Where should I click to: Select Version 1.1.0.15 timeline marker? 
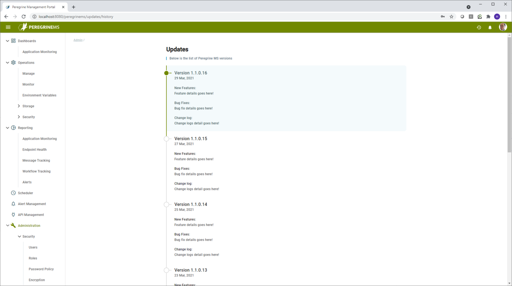coord(166,139)
